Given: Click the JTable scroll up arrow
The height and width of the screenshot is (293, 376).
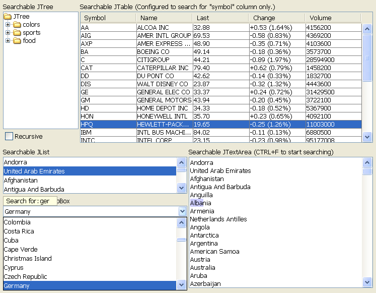Looking at the screenshot, I should point(367,29).
